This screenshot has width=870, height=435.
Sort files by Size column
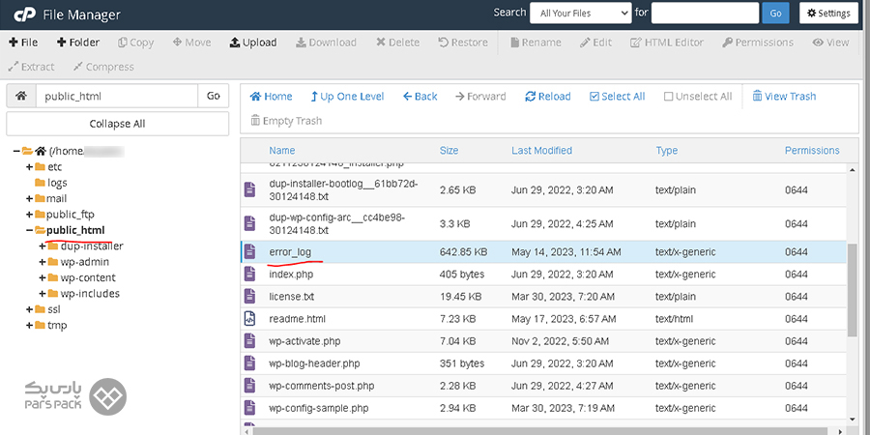[x=449, y=151]
